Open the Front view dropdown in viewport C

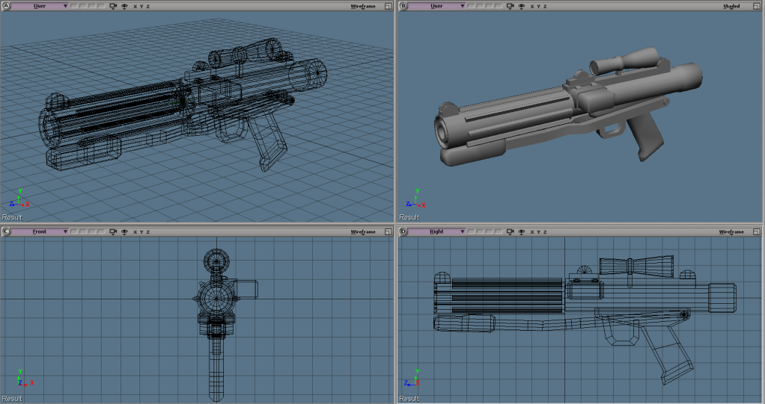pos(40,231)
